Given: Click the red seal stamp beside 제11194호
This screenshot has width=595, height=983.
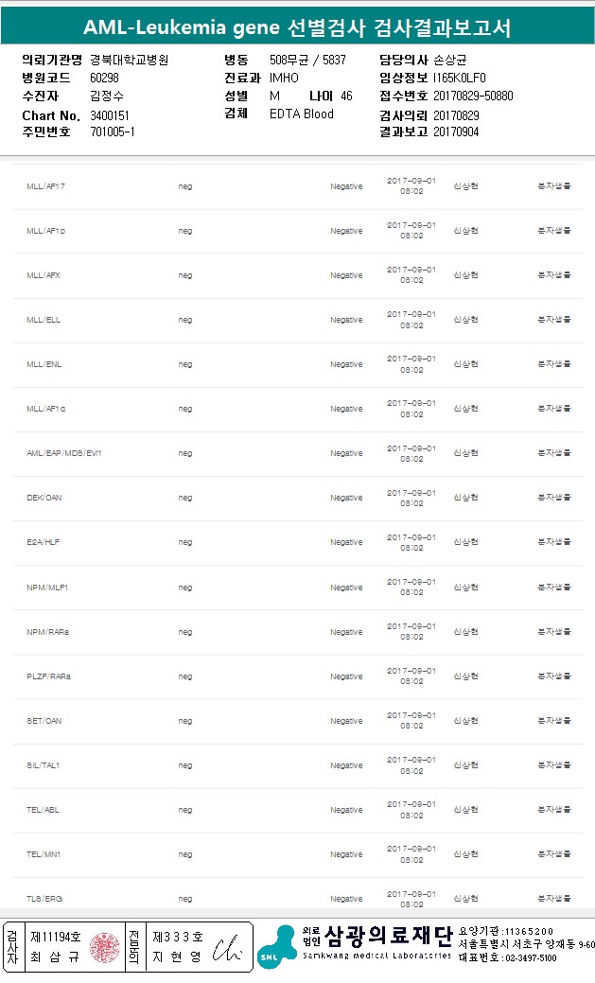Looking at the screenshot, I should (x=104, y=947).
